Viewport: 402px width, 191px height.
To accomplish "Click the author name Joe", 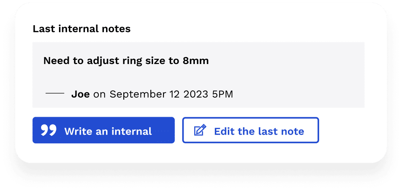I will coord(80,94).
